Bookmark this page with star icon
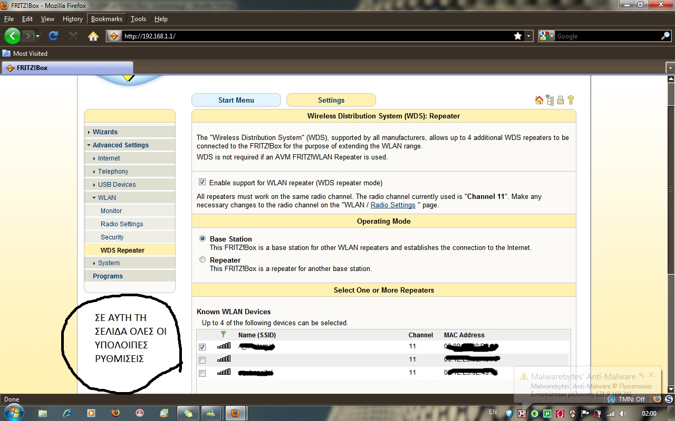Image resolution: width=675 pixels, height=421 pixels. click(518, 36)
